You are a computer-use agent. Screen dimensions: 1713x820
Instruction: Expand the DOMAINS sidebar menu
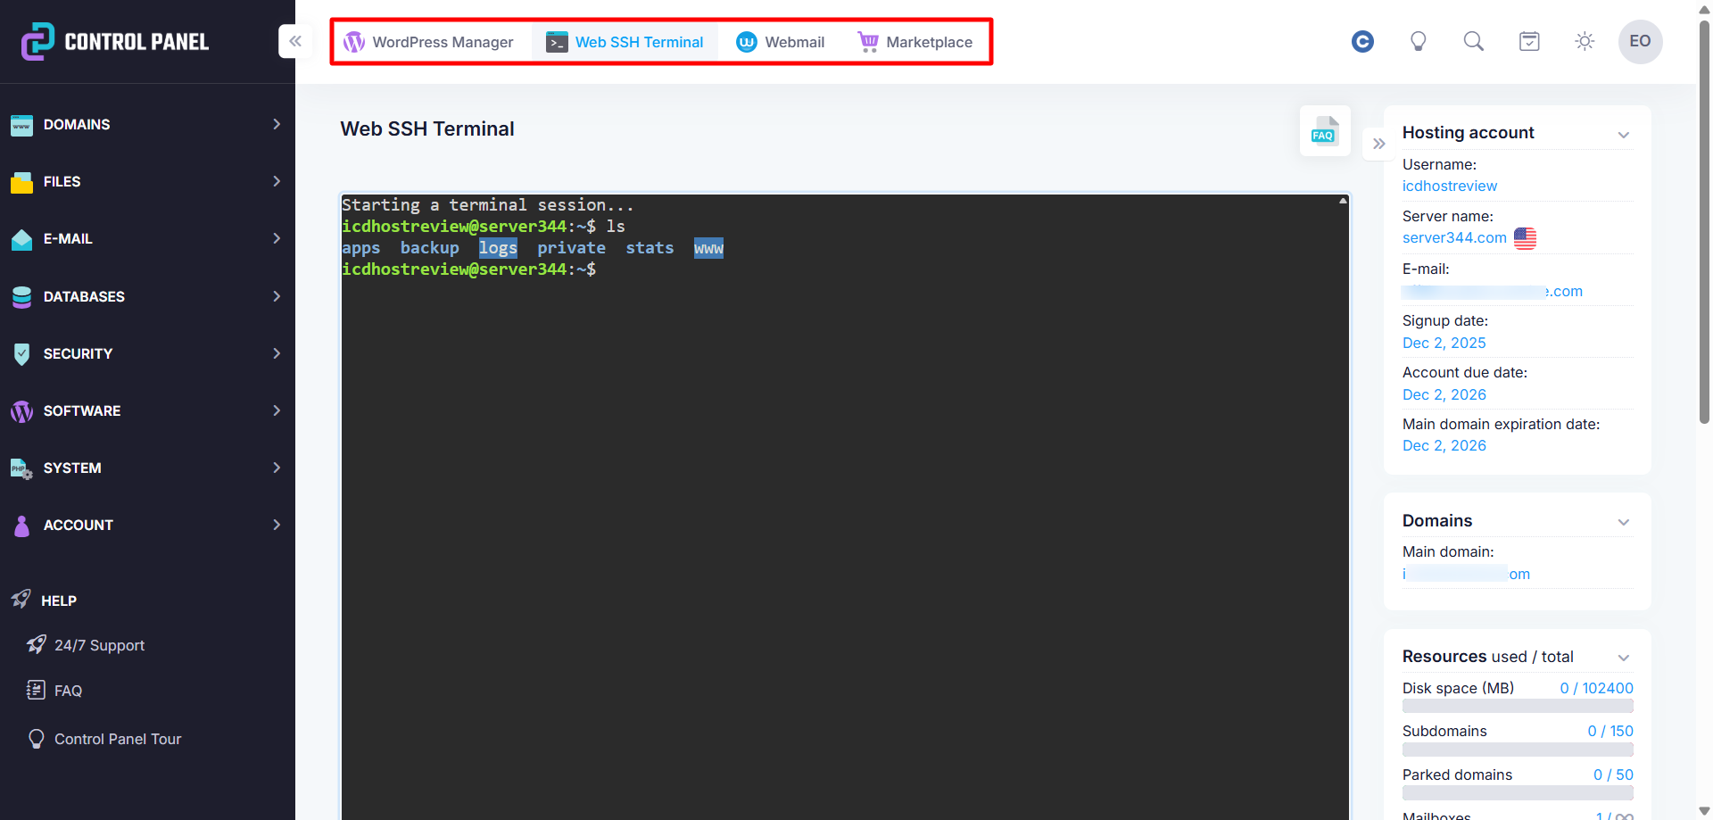click(147, 124)
